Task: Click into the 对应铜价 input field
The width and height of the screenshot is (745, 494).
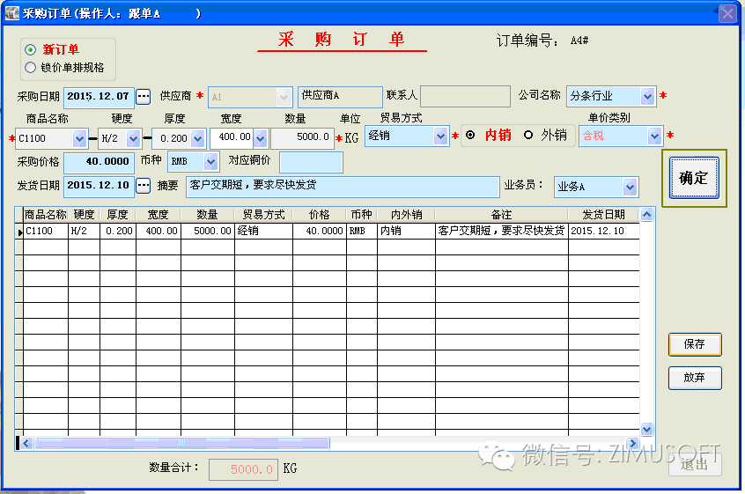Action: (311, 162)
